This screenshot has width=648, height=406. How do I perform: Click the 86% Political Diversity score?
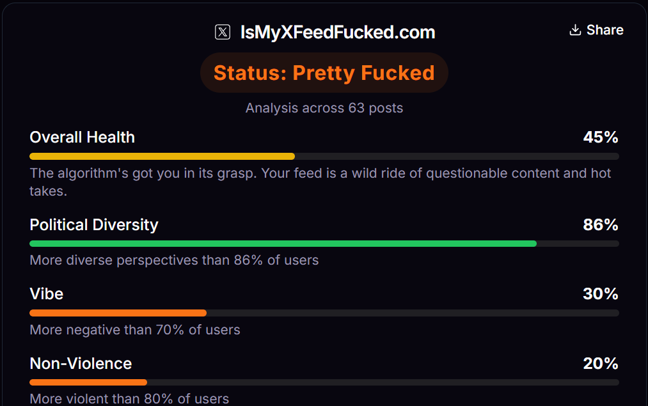(x=600, y=225)
